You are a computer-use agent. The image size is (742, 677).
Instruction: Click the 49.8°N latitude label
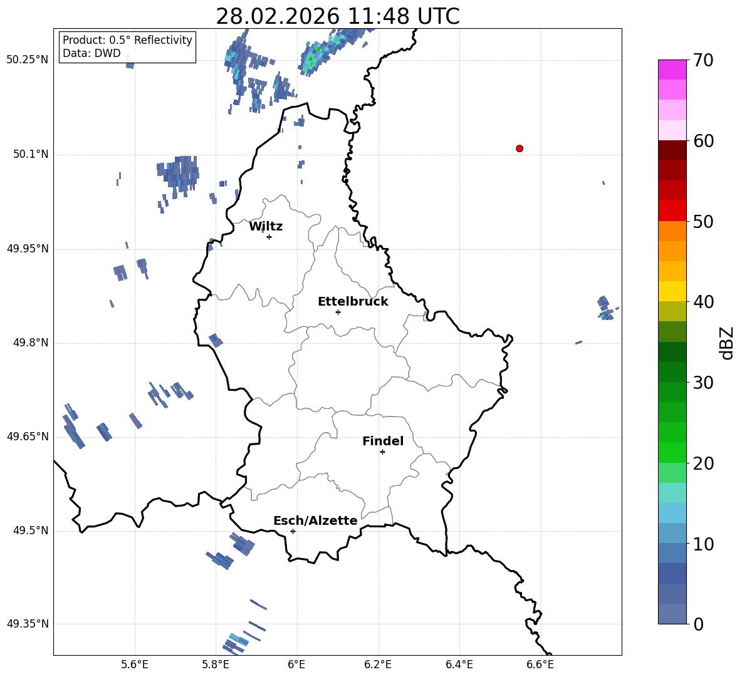[31, 343]
